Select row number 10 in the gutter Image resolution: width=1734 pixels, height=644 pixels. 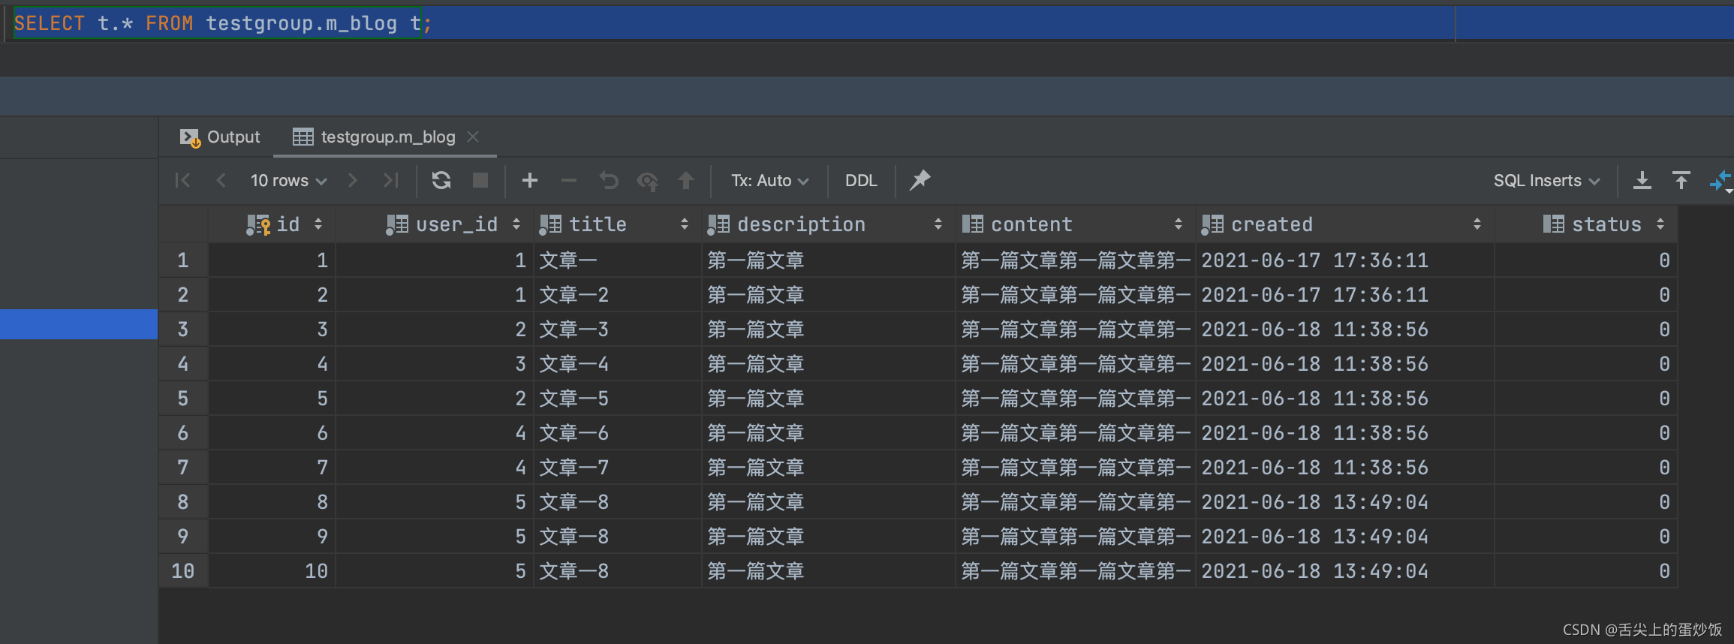[x=183, y=571]
